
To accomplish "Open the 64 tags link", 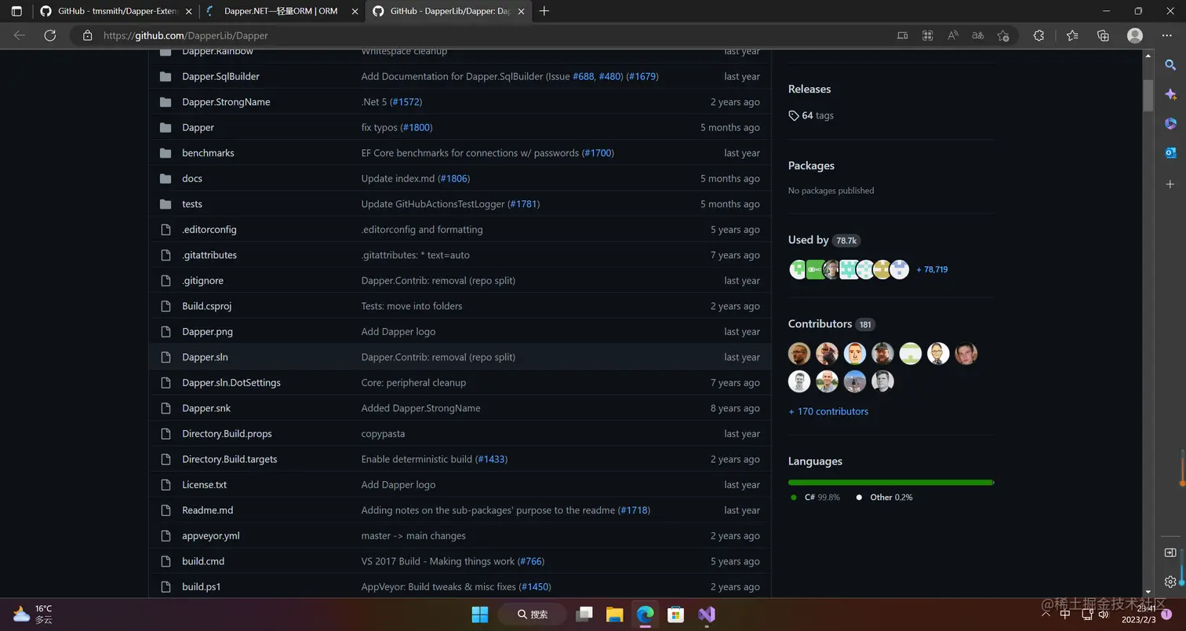I will (811, 115).
